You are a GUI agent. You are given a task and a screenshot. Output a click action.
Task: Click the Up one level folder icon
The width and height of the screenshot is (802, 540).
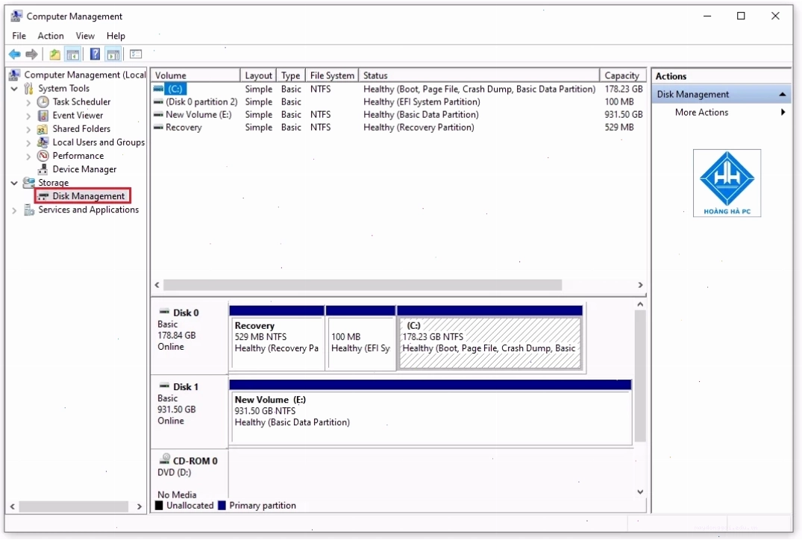(x=54, y=54)
